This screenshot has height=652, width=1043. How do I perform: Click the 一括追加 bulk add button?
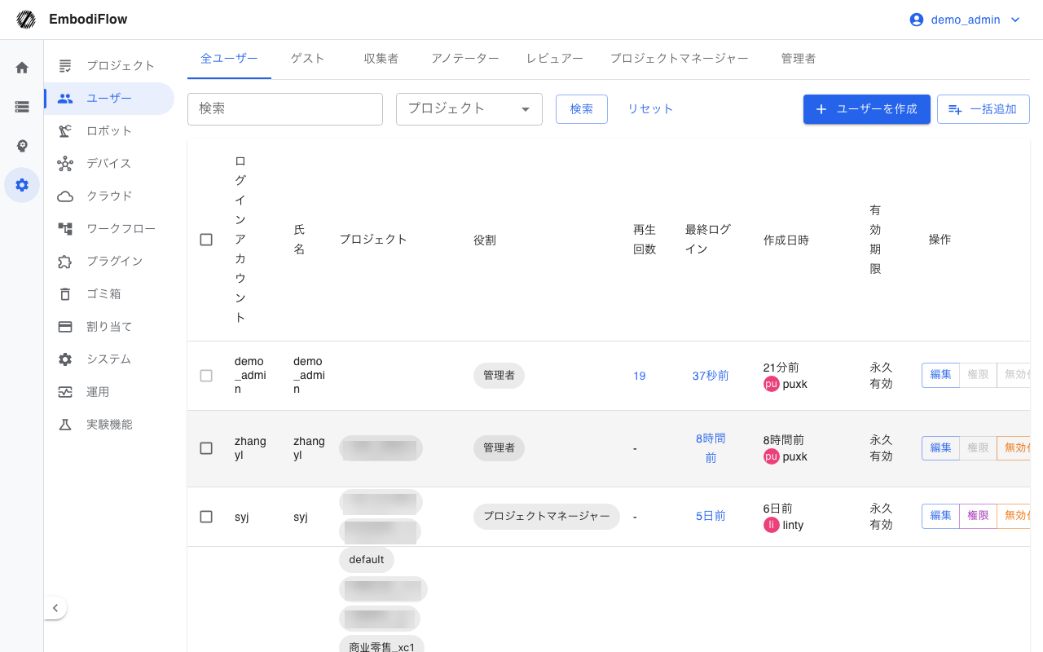984,109
